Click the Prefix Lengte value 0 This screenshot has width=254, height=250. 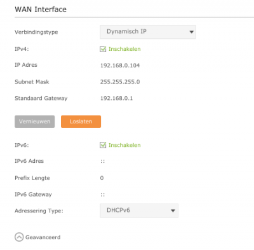[102, 178]
